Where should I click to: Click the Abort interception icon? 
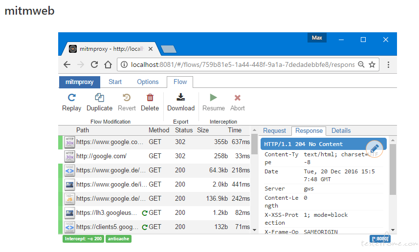pos(237,98)
